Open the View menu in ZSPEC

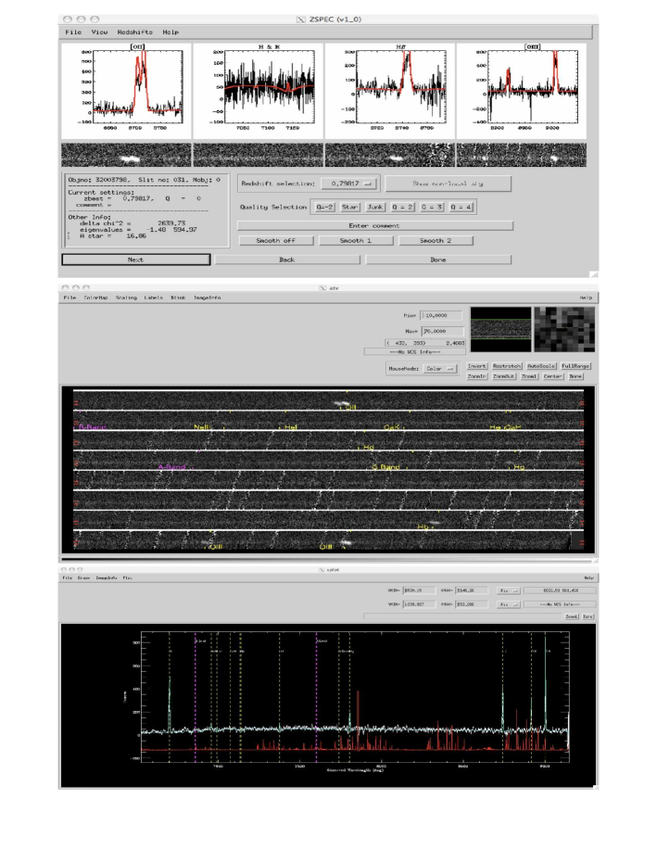[99, 32]
